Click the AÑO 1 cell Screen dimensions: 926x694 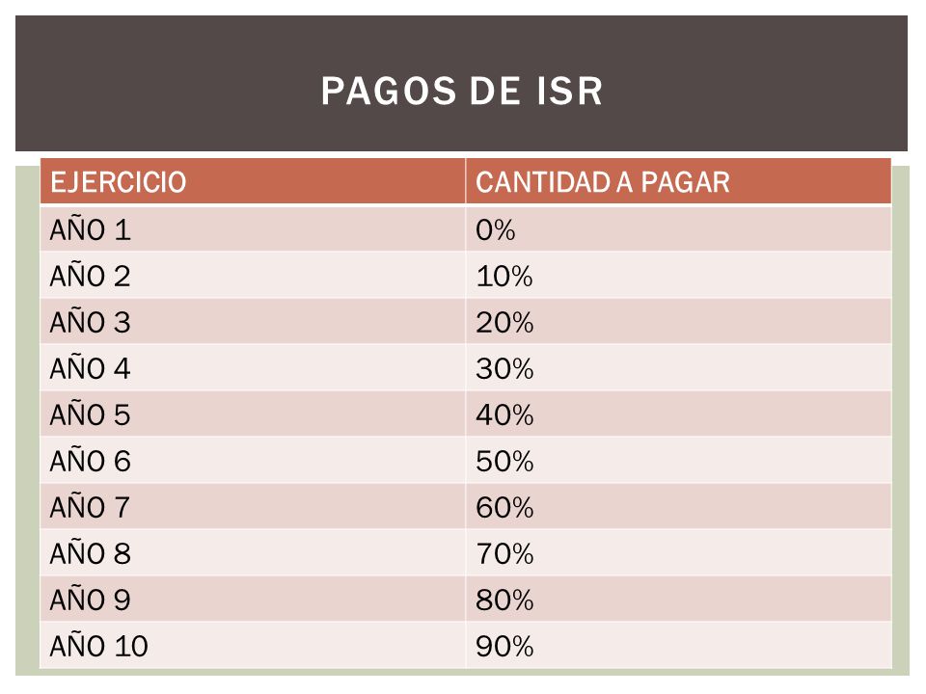pyautogui.click(x=253, y=229)
